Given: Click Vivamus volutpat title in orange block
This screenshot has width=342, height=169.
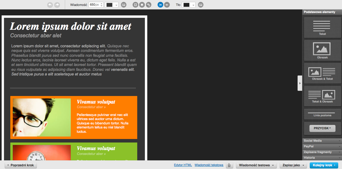Looking at the screenshot, I should click(96, 102).
